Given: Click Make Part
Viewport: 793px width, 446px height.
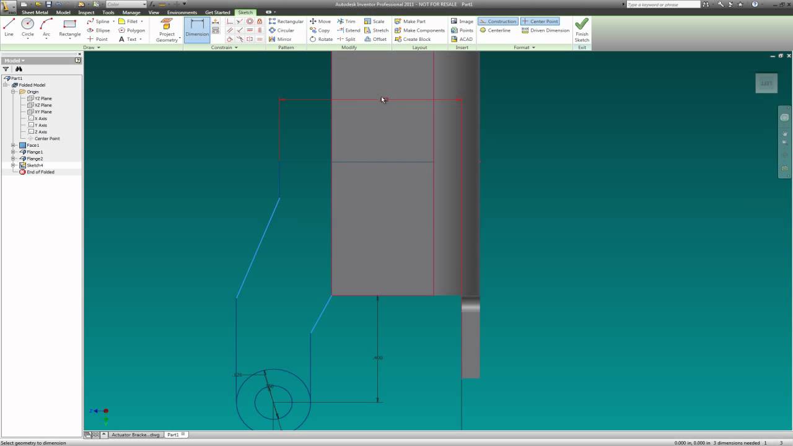Looking at the screenshot, I should coord(410,21).
